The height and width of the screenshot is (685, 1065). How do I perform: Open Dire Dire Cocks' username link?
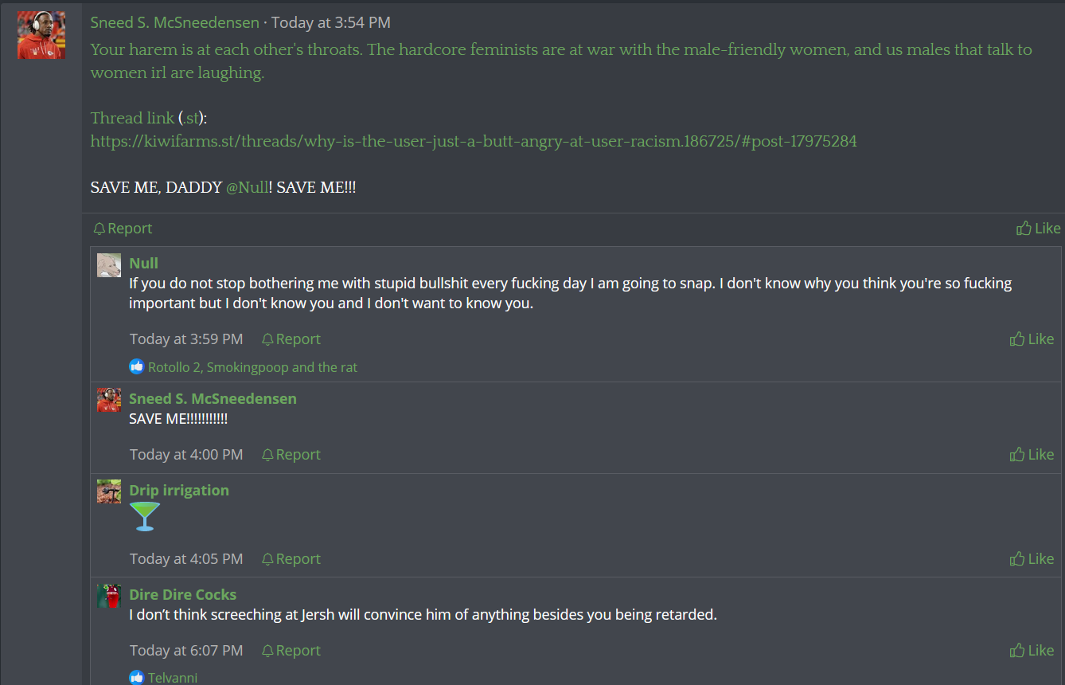(182, 594)
